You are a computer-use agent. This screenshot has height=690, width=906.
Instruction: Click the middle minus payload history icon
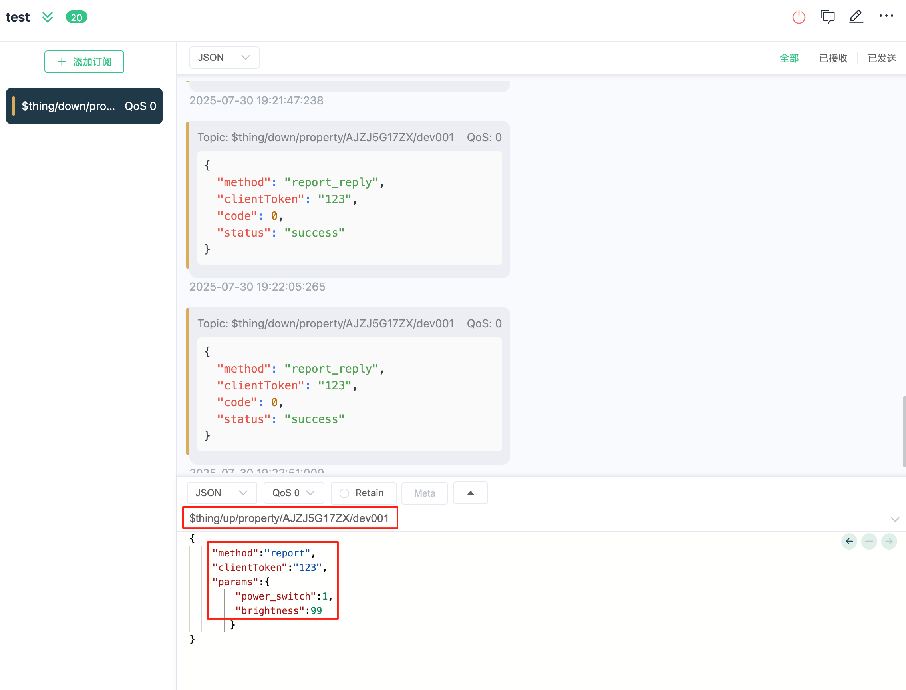(x=869, y=541)
